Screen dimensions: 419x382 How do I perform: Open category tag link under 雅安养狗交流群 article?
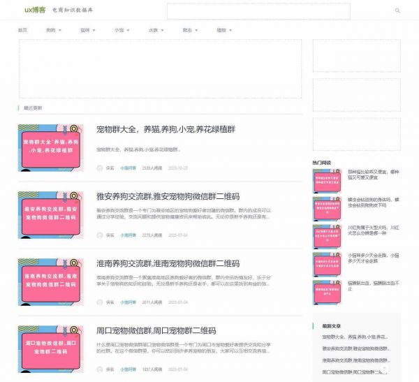coord(128,235)
